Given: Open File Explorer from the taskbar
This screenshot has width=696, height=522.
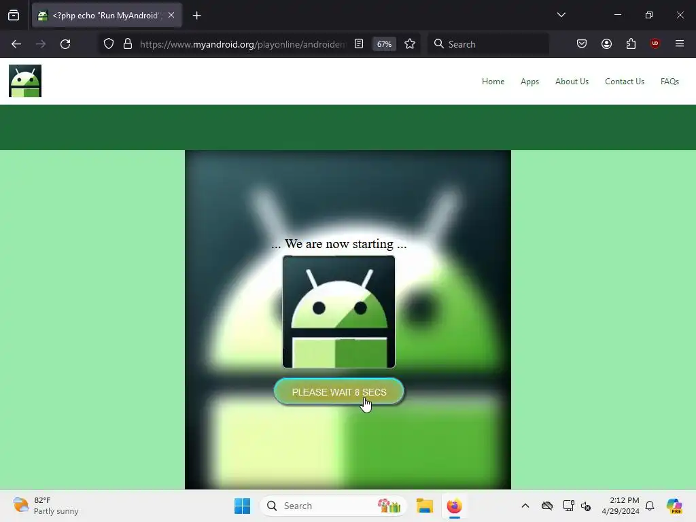Looking at the screenshot, I should pos(425,506).
